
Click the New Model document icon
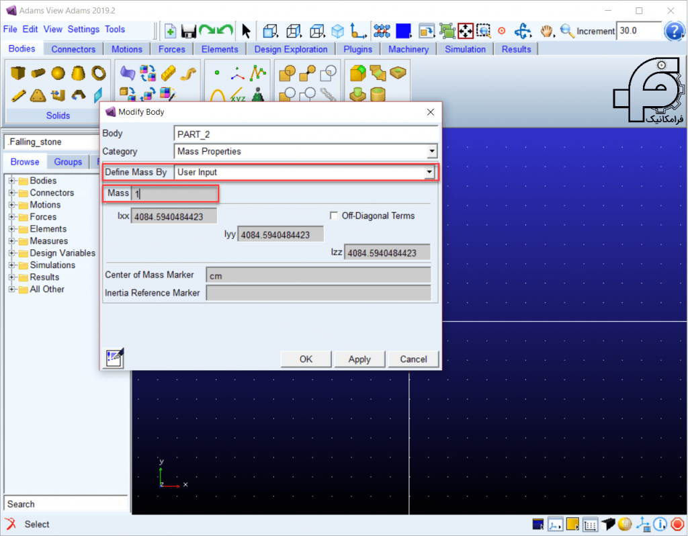point(170,31)
